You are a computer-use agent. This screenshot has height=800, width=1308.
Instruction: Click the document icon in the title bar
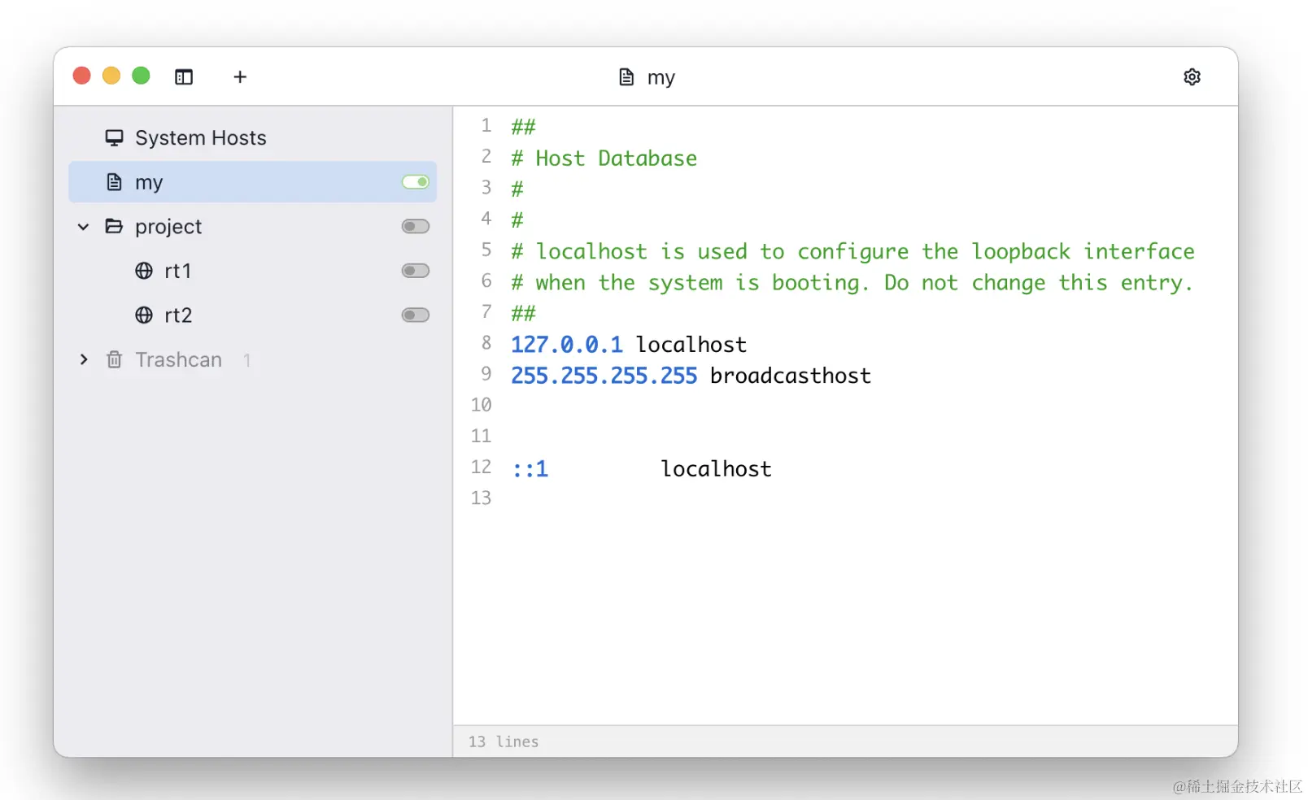626,77
